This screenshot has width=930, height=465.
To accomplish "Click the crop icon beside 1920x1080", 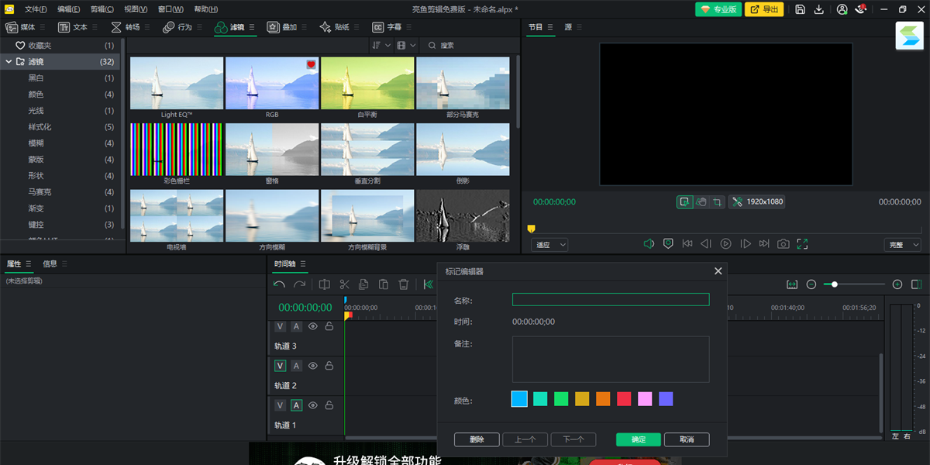I will (x=718, y=201).
